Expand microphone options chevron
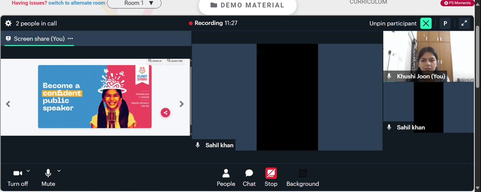This screenshot has width=481, height=192. [59, 170]
